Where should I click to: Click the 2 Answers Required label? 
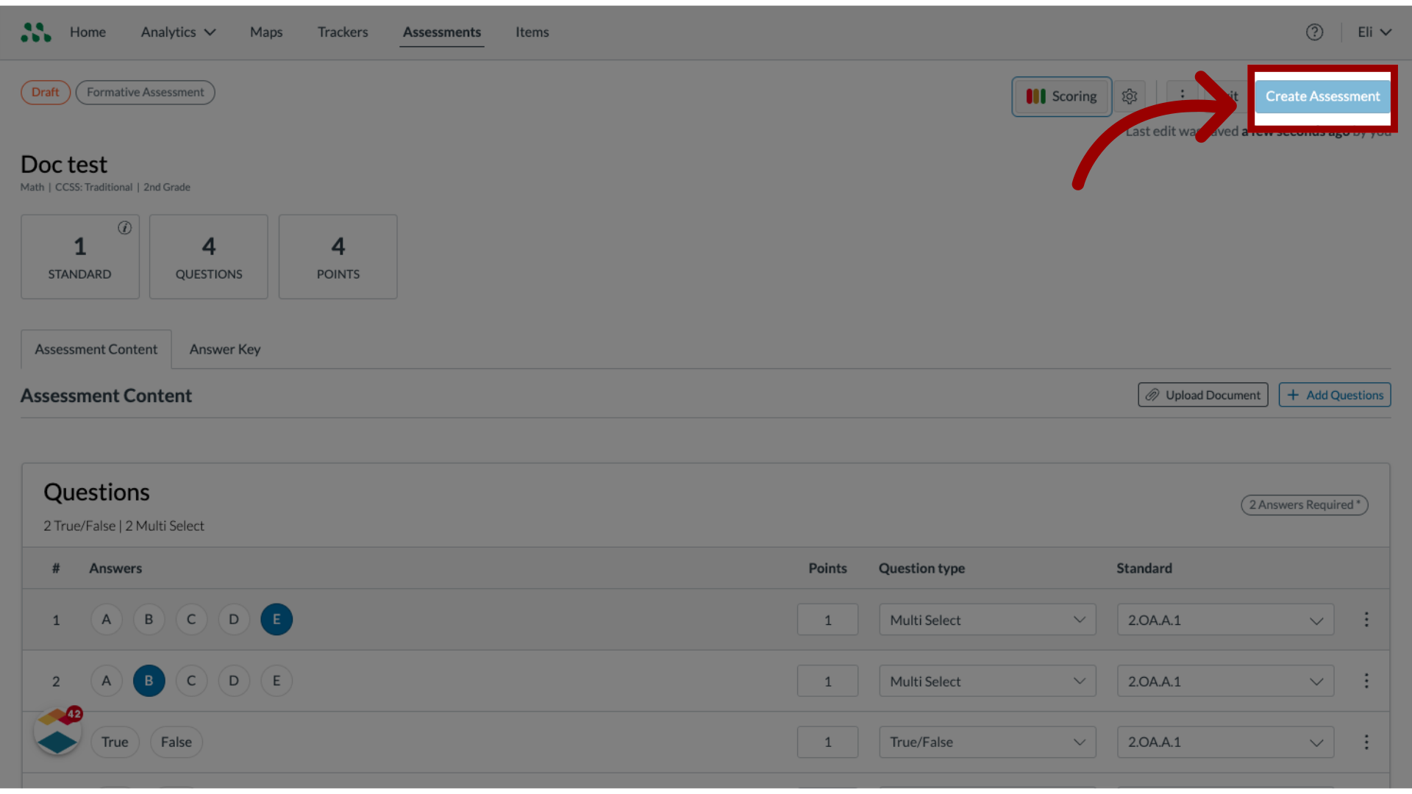pos(1305,505)
